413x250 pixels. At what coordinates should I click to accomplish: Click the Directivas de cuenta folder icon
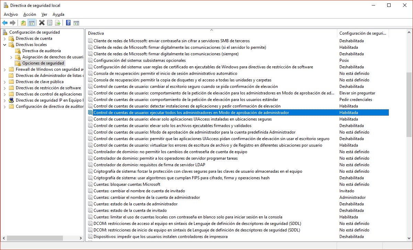point(11,38)
